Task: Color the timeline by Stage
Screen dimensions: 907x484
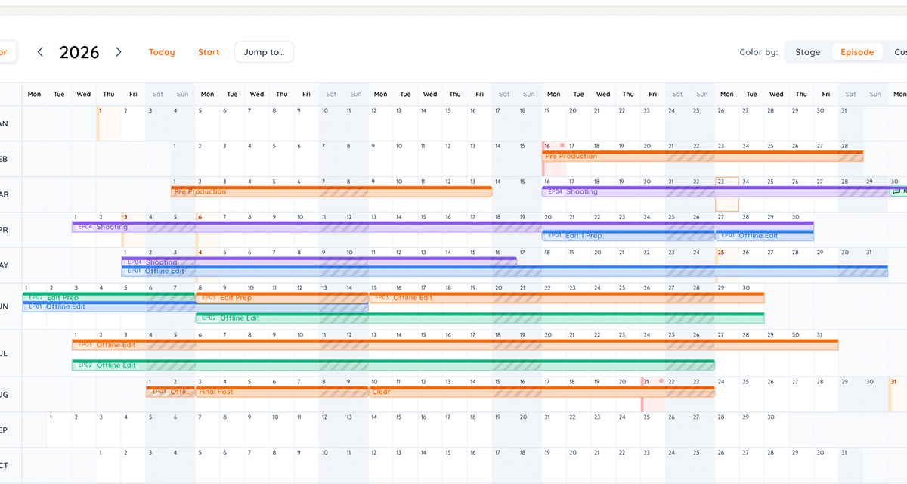Action: [x=807, y=52]
